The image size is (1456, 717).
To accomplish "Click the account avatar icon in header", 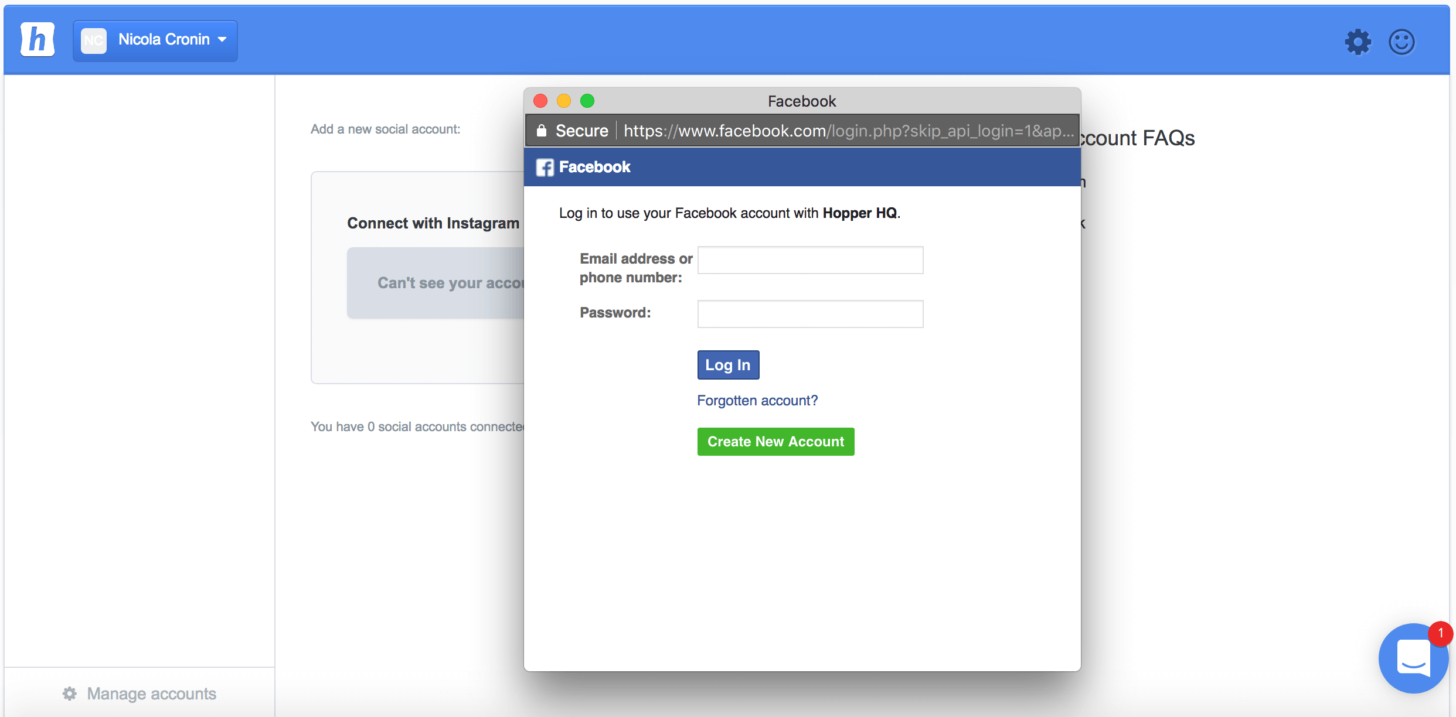I will [x=93, y=39].
